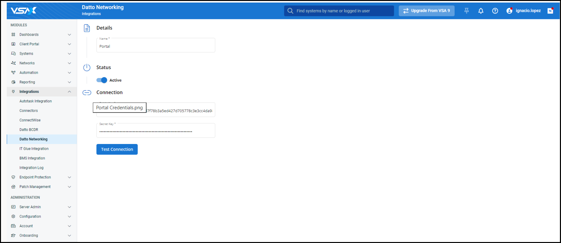Click the Integrations plug icon
The height and width of the screenshot is (243, 561).
pyautogui.click(x=13, y=92)
